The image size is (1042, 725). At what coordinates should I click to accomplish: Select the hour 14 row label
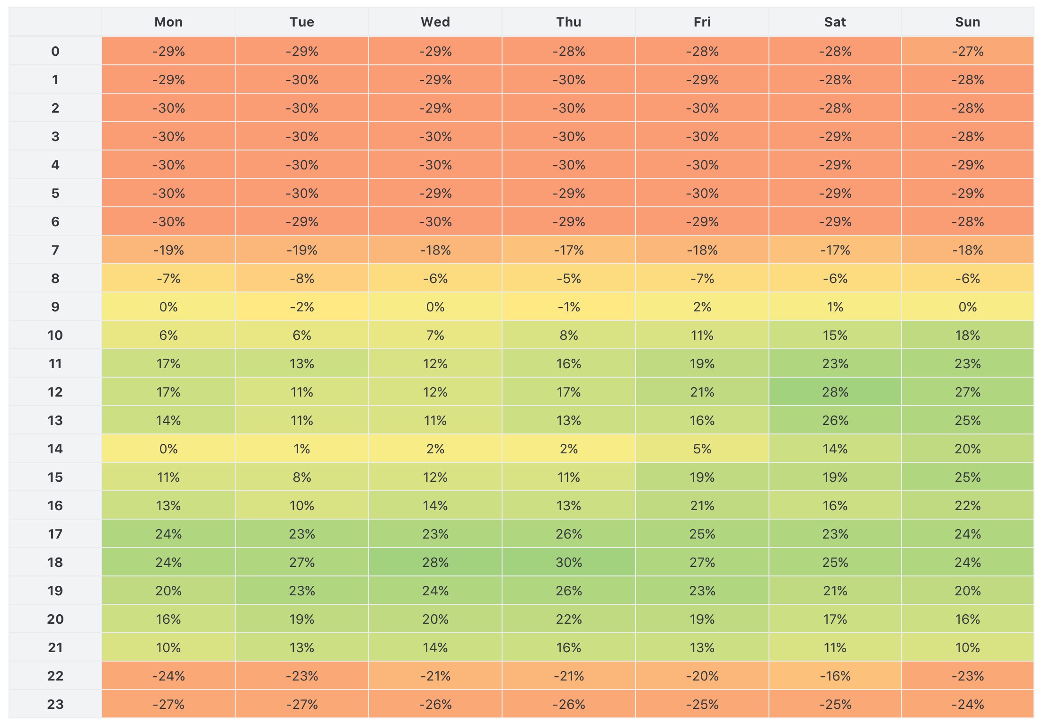(55, 448)
